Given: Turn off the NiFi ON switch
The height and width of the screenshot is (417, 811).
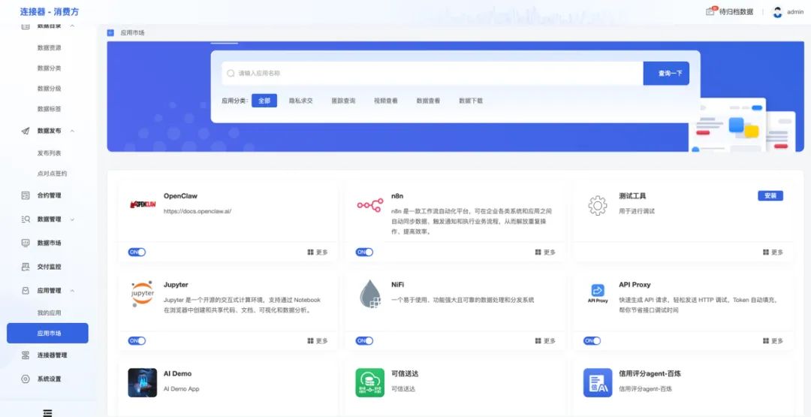Looking at the screenshot, I should (364, 341).
